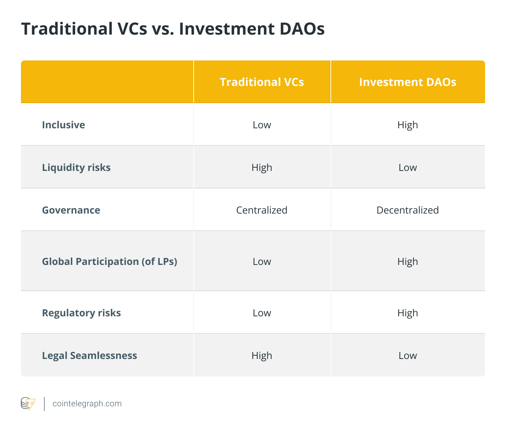The height and width of the screenshot is (432, 506).
Task: Click Liquidity risks value for Traditional VCs
Action: (262, 167)
